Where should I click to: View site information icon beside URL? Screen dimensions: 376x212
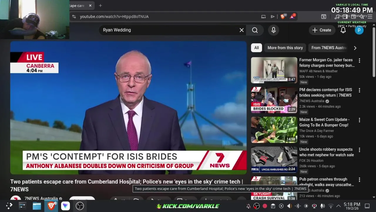[74, 16]
